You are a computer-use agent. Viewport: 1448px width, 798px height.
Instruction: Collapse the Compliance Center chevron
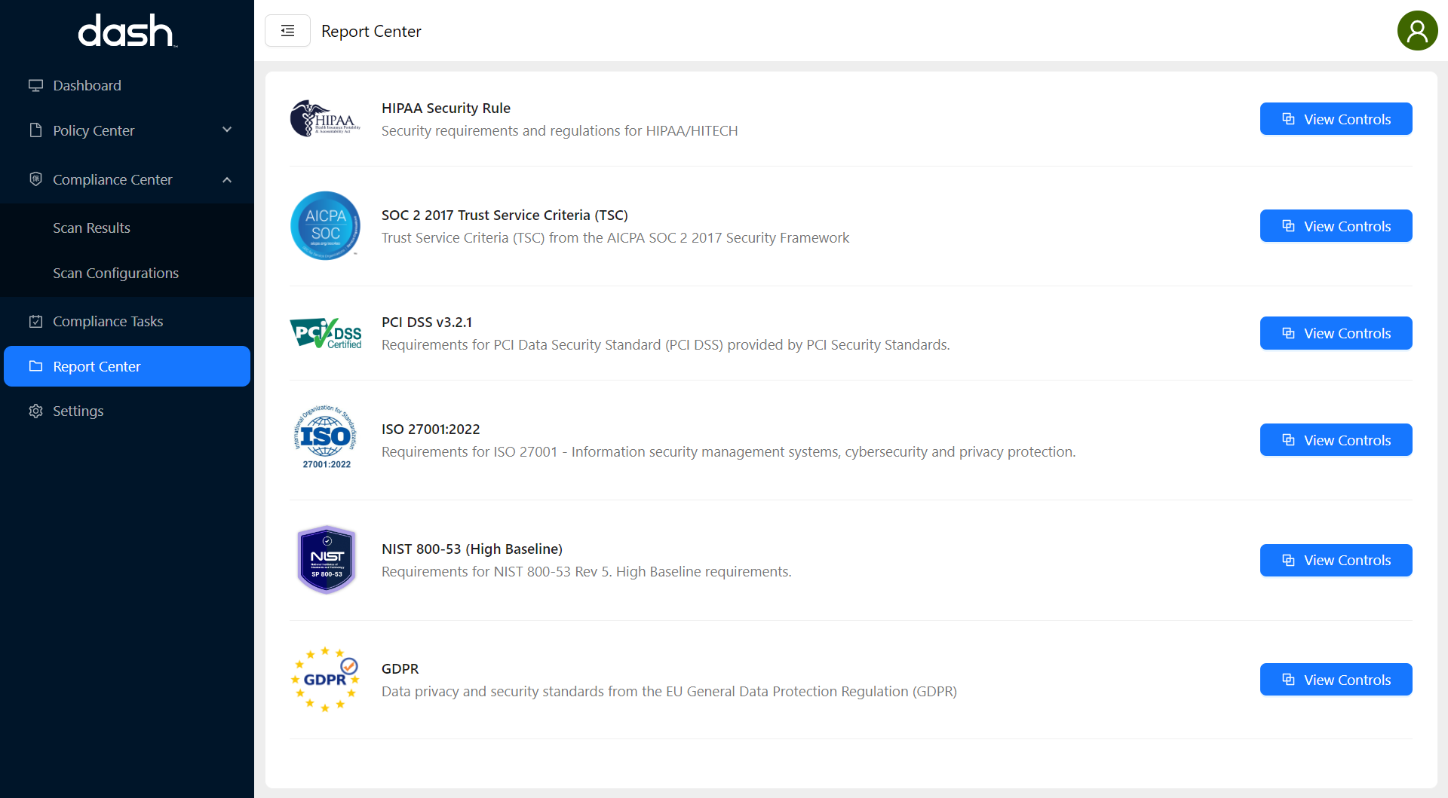click(227, 180)
